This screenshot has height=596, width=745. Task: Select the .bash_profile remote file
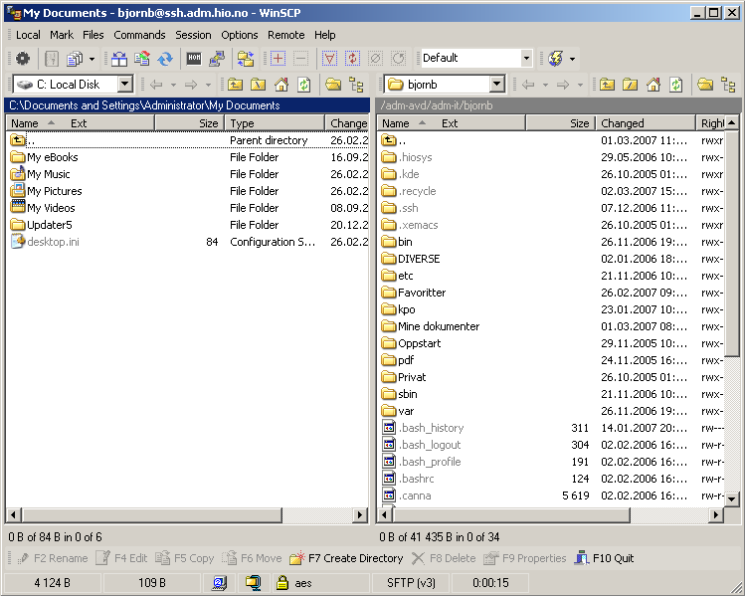[421, 462]
